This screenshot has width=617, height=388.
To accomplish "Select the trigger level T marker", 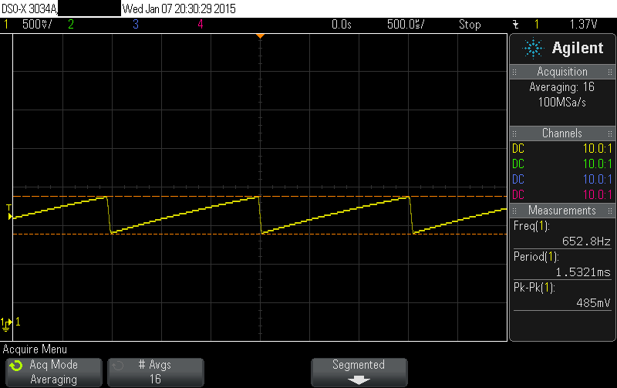I will click(9, 211).
